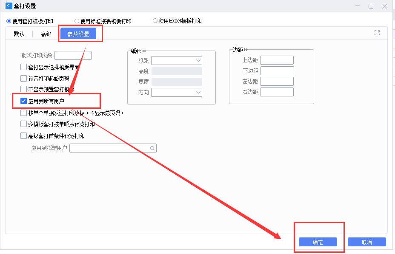
Task: Close the 套打设置 dialog
Action: point(384,6)
